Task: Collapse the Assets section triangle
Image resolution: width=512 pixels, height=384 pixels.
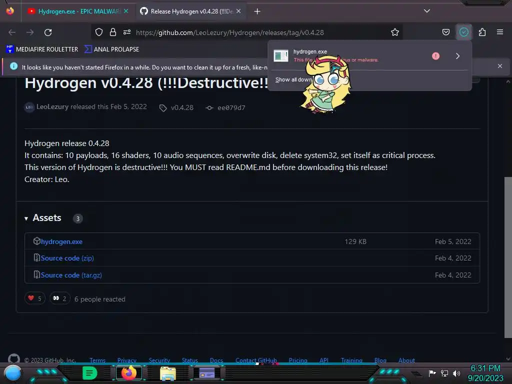Action: coord(26,218)
